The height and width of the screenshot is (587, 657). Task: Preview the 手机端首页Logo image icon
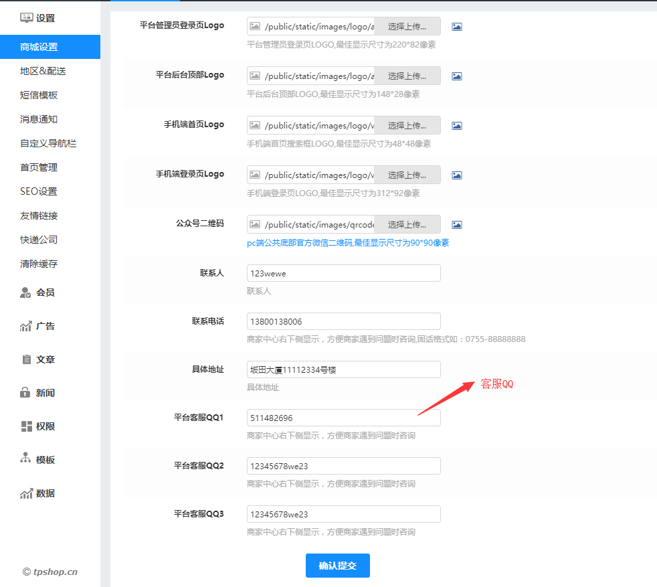(x=456, y=125)
